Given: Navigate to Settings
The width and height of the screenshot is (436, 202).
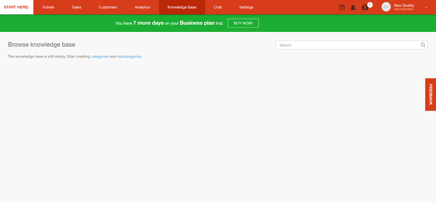Looking at the screenshot, I should point(246,7).
